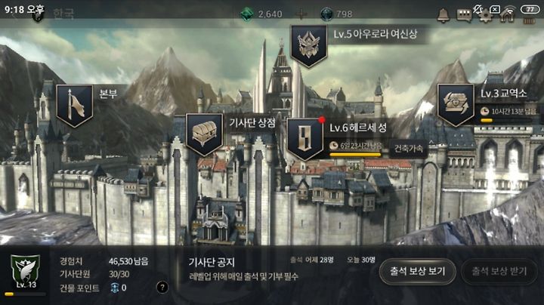The width and height of the screenshot is (544, 305).
Task: Open the 본부 headquarters flag icon
Action: [74, 106]
